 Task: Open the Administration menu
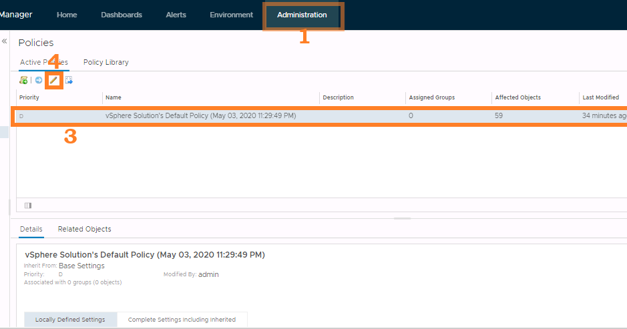click(302, 15)
